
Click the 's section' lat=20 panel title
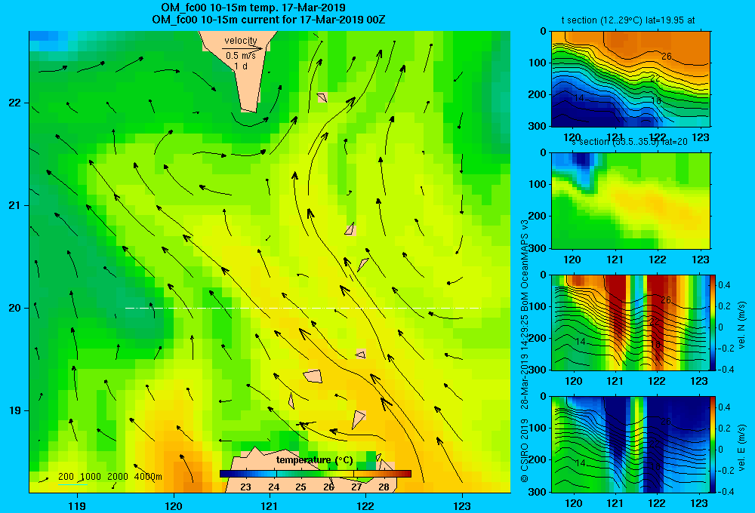tap(630, 142)
